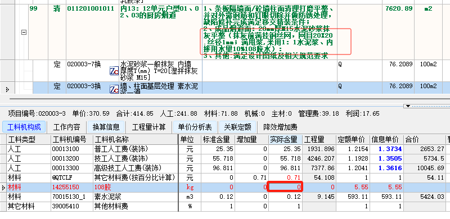This screenshot has width=450, height=219.
Task: Open the 工作内容 tab
Action: click(66, 127)
